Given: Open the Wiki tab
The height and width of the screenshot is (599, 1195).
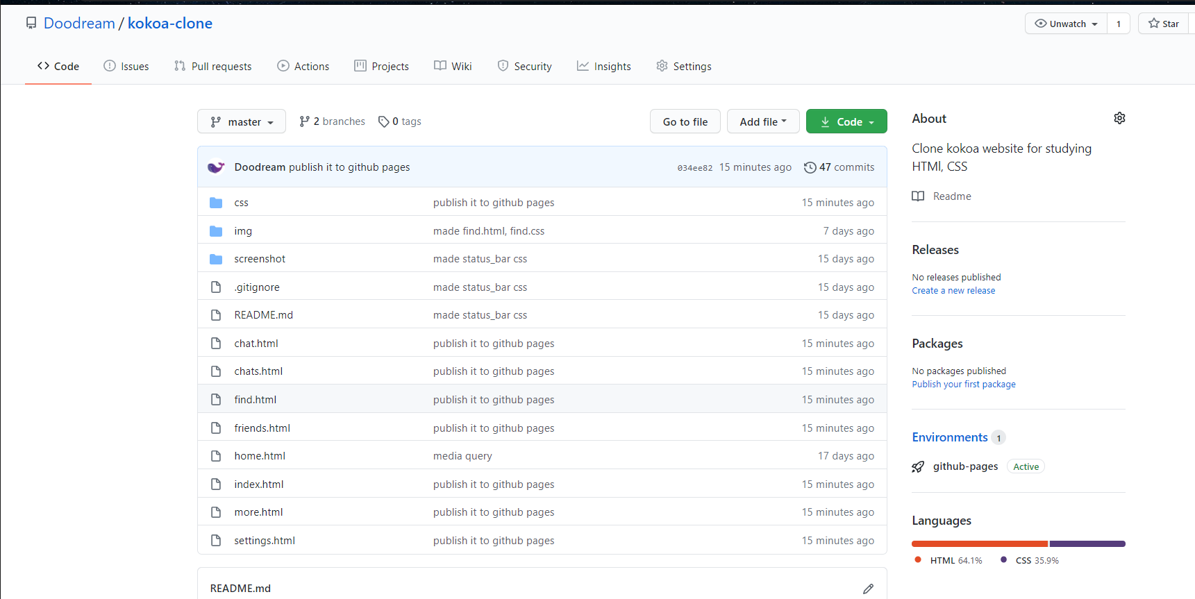Looking at the screenshot, I should point(453,67).
